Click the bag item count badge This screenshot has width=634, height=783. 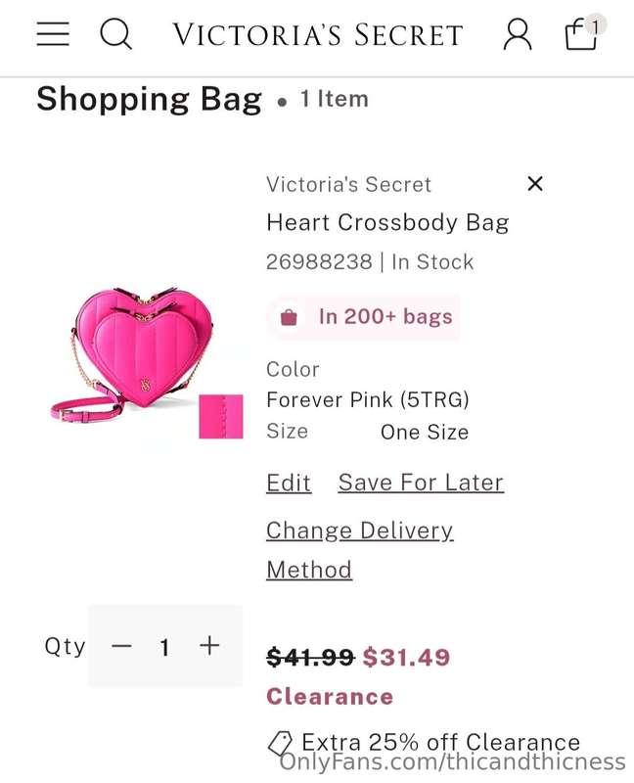tap(595, 25)
